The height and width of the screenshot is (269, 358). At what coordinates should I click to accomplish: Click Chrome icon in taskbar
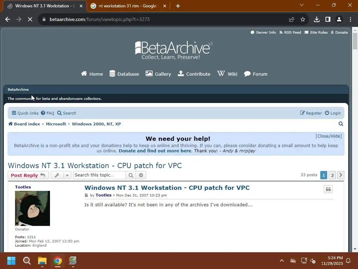[58, 261]
